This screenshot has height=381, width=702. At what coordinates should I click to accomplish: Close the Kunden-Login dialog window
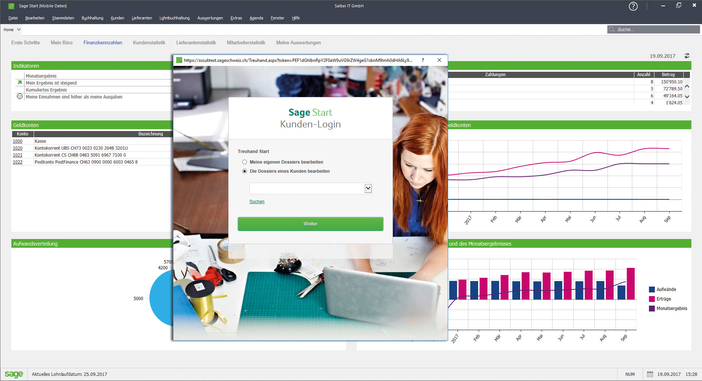pos(439,60)
